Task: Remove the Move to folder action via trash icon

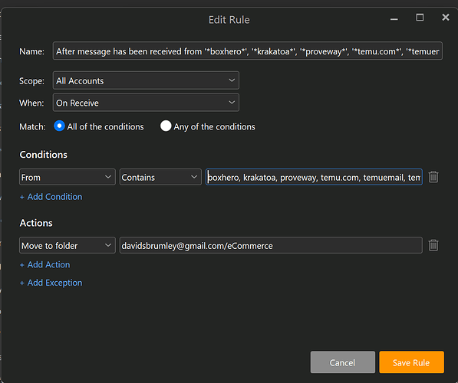Action: click(433, 245)
